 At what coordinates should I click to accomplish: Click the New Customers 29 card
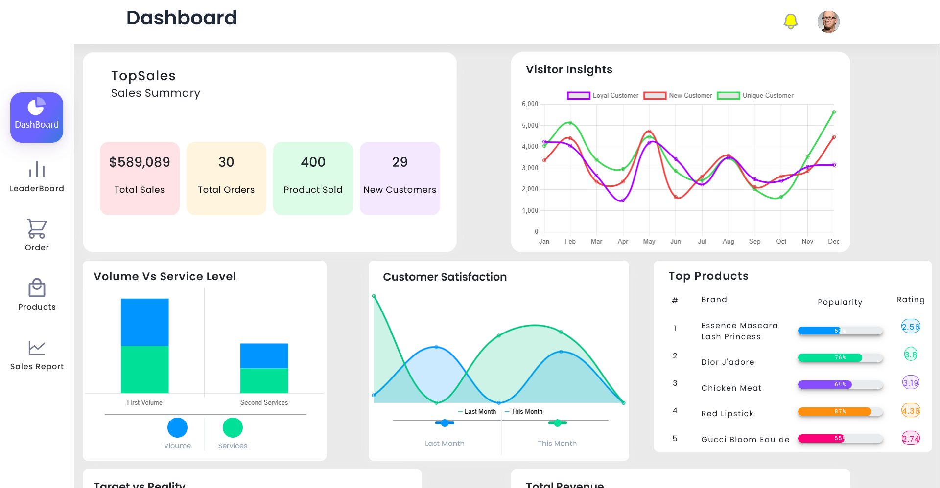click(x=399, y=178)
